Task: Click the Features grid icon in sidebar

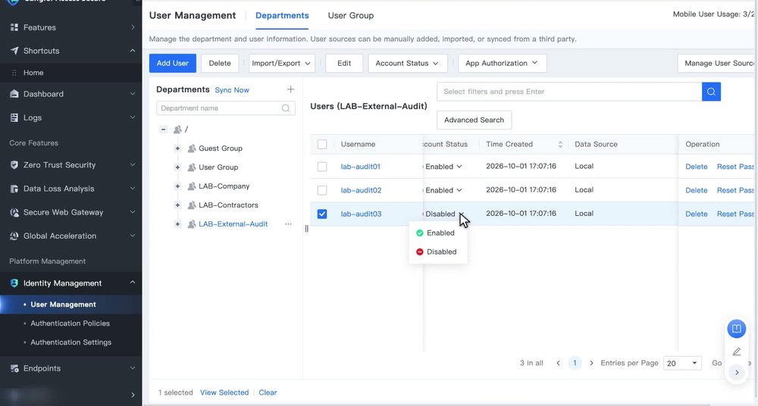Action: 14,27
